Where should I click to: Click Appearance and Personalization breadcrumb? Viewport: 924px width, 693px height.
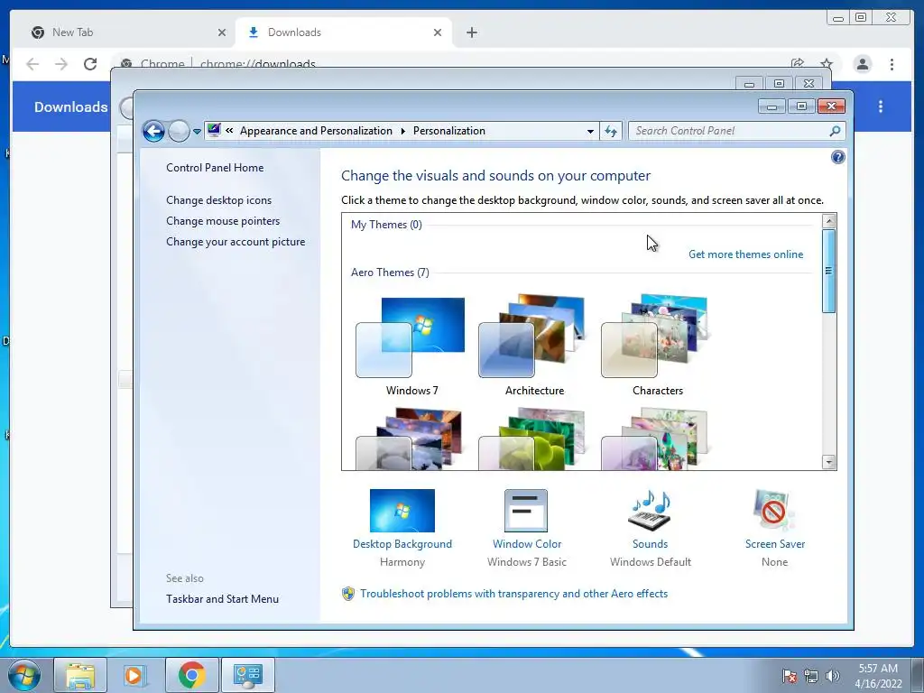pos(316,131)
